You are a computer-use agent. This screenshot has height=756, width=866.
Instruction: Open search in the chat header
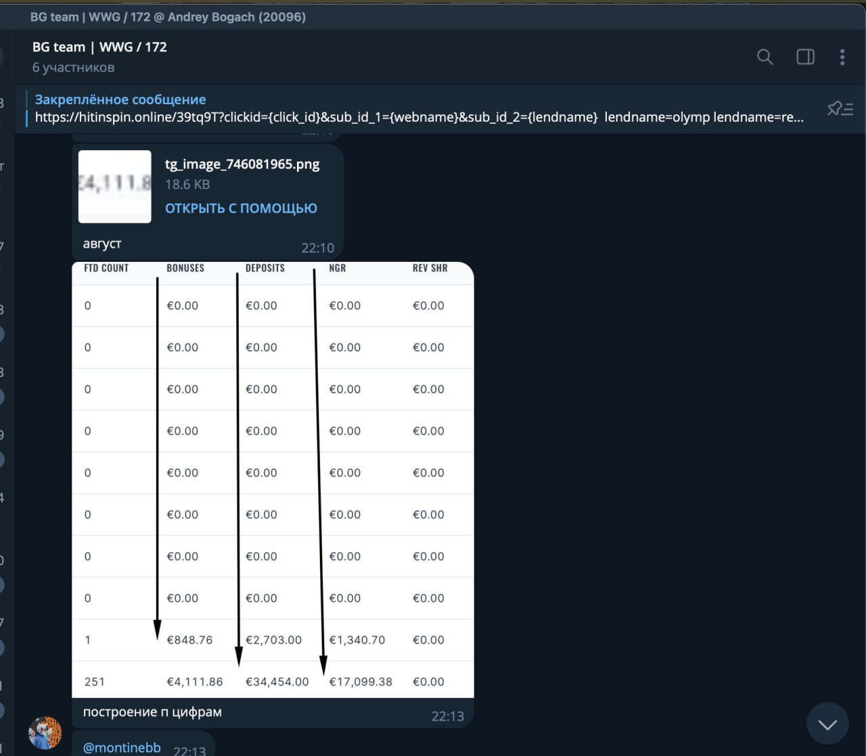point(765,57)
